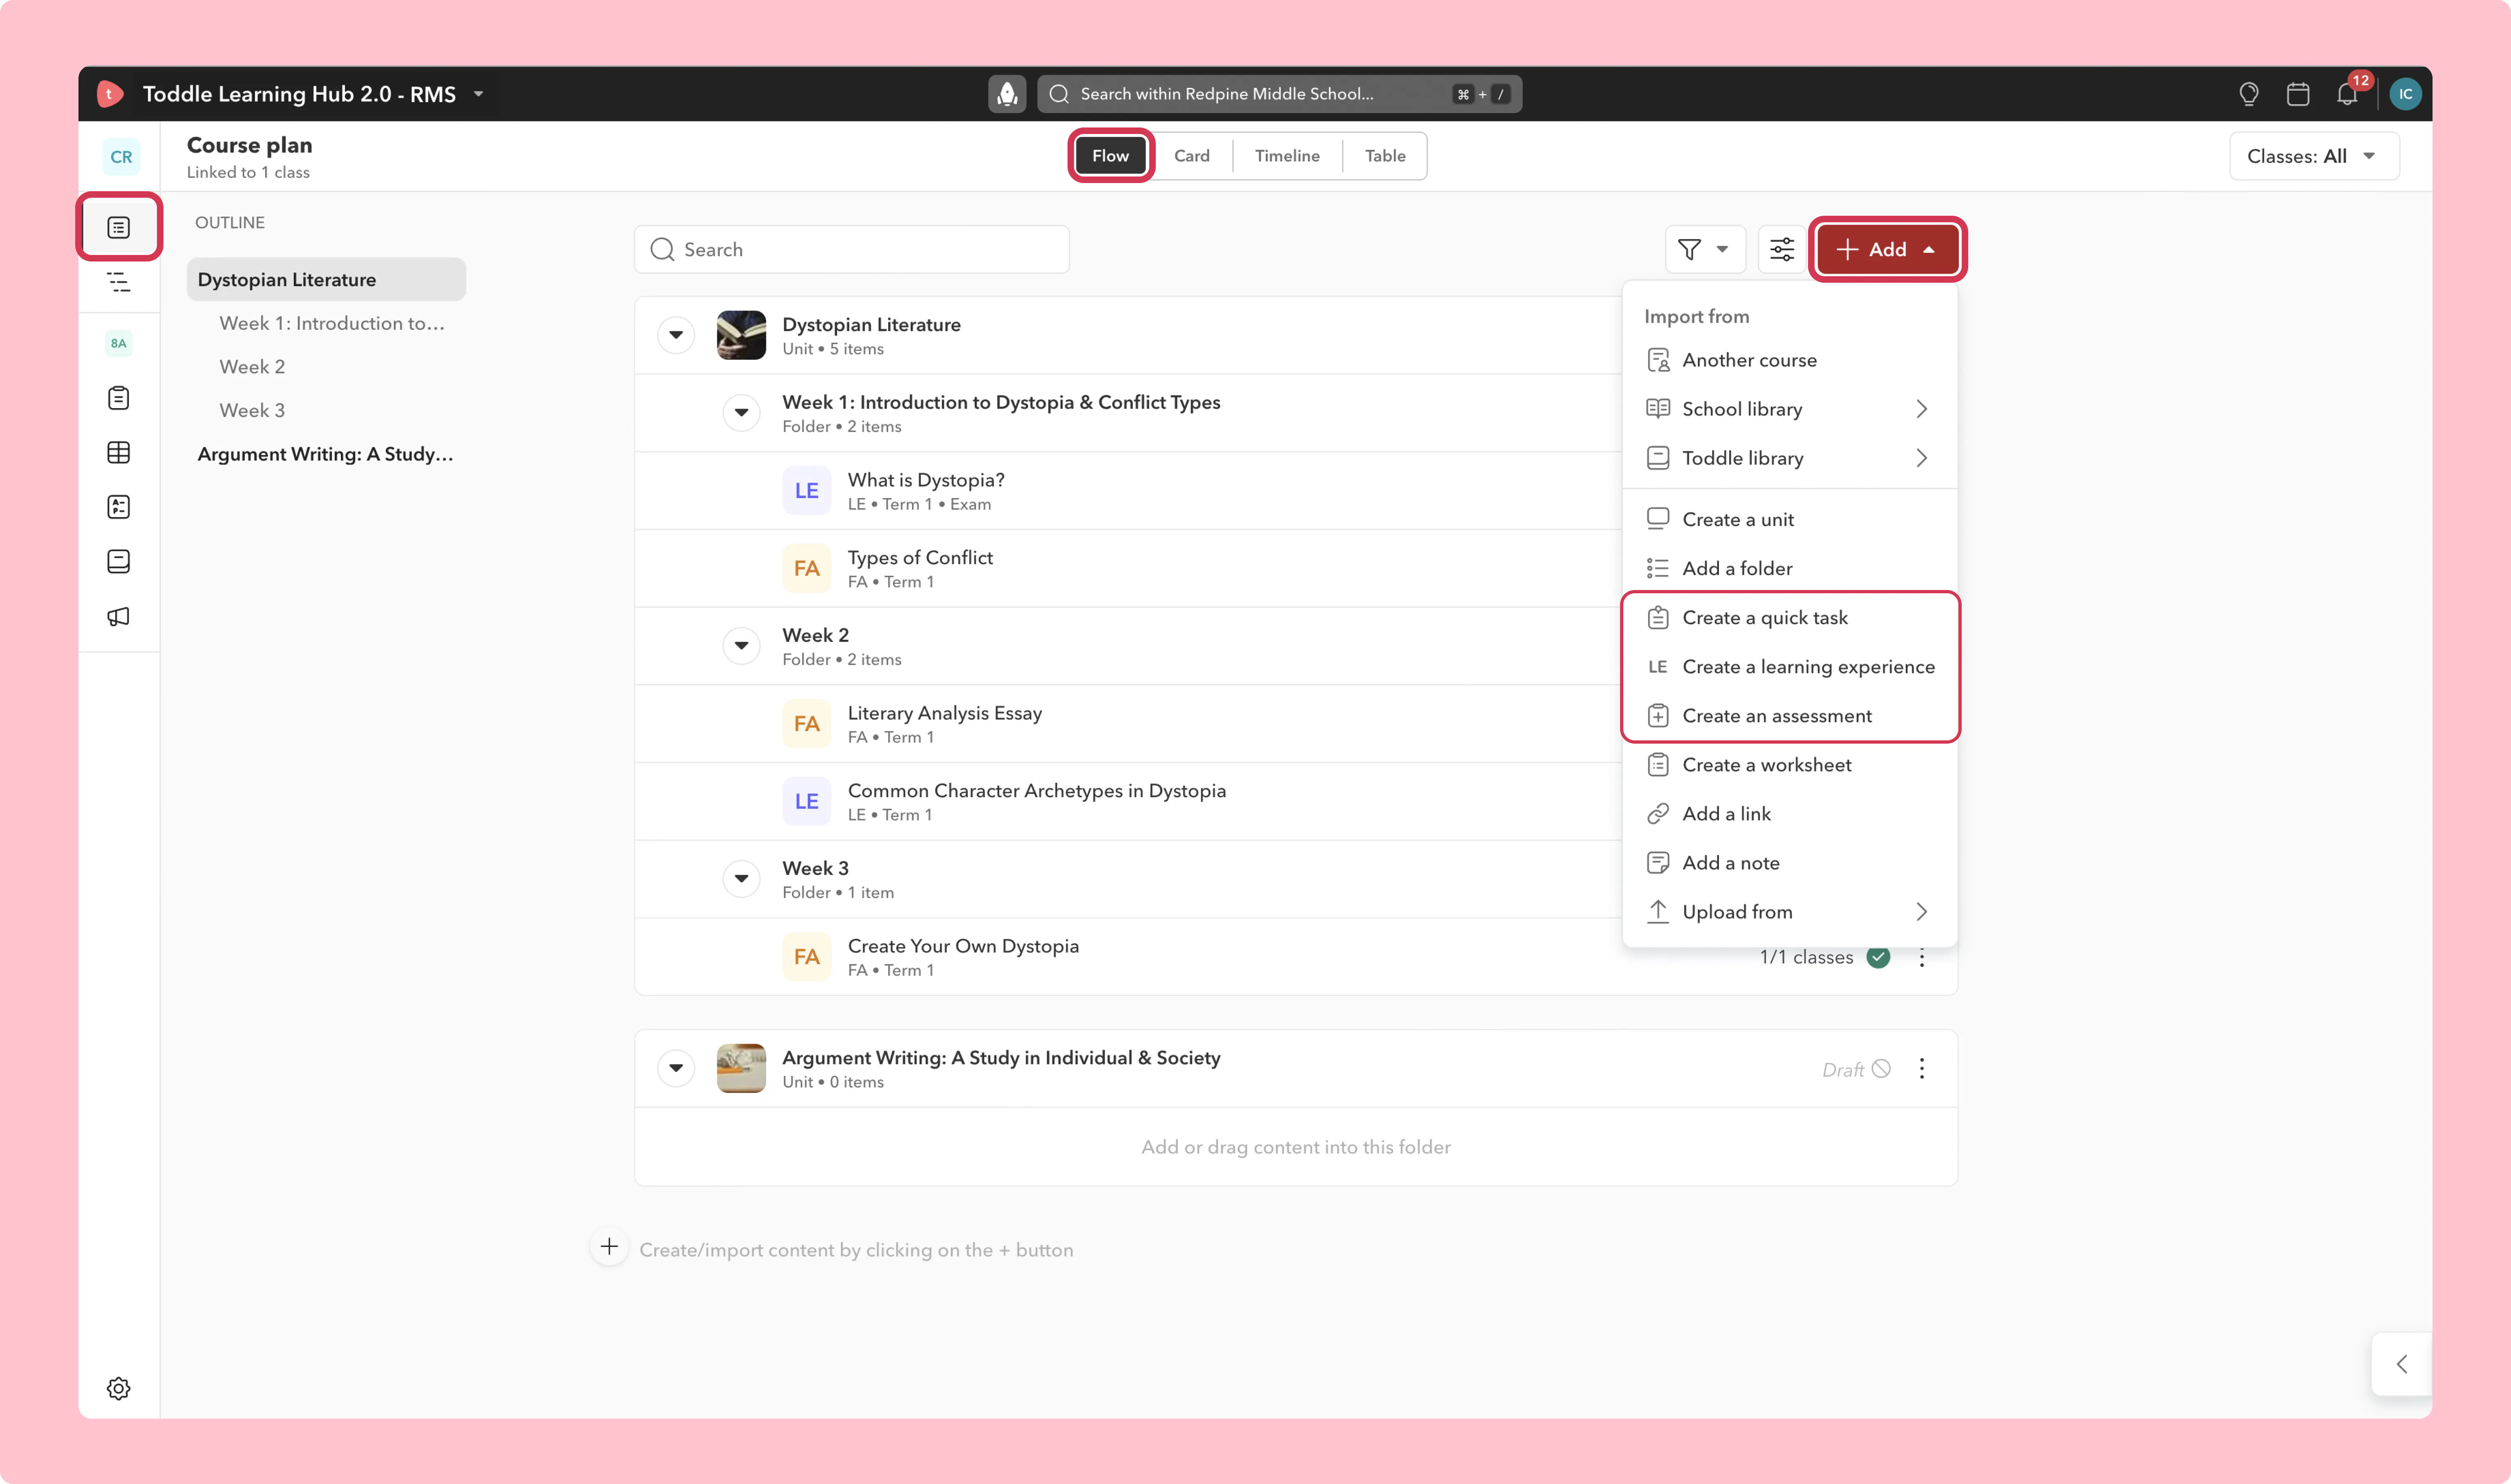
Task: Select Week 1: Introduction in the outline
Action: pyautogui.click(x=332, y=323)
